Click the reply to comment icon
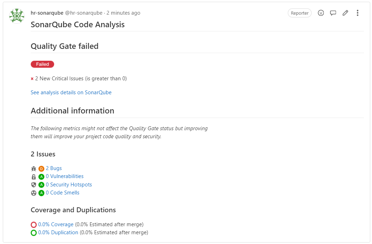This screenshot has height=244, width=372. [333, 13]
